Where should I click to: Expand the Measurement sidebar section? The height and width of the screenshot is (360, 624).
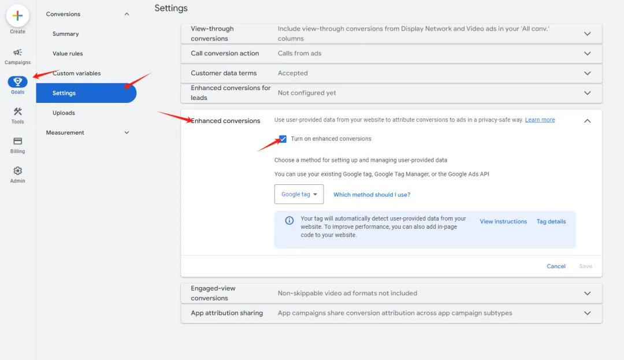point(127,132)
